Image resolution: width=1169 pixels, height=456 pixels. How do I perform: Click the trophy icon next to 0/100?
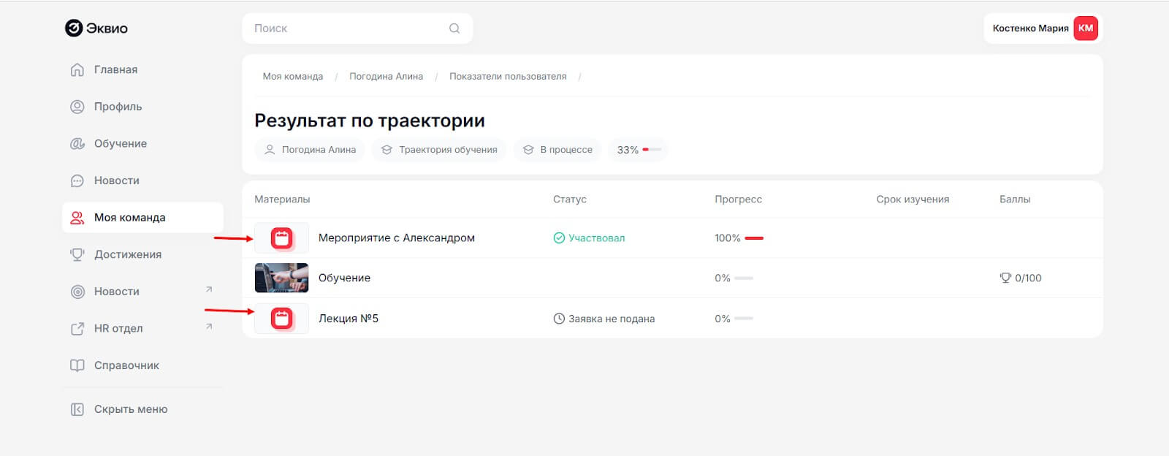pos(1005,278)
